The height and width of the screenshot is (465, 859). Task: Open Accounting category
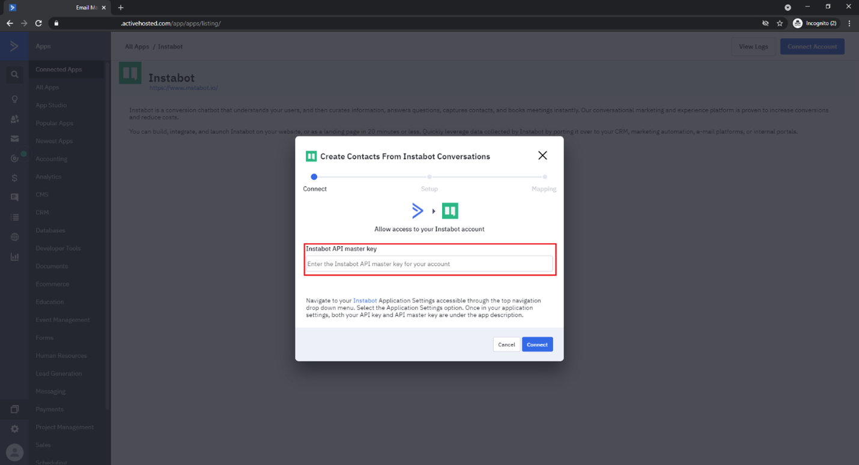coord(51,159)
